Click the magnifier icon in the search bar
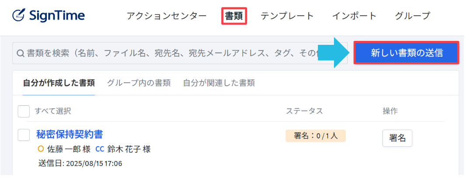The height and width of the screenshot is (178, 466). [20, 53]
